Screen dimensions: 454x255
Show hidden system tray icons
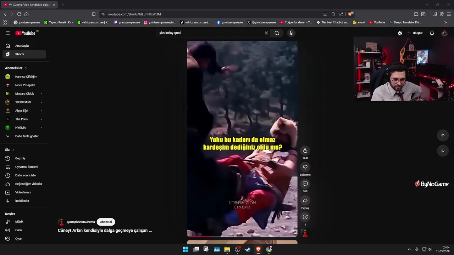(409, 249)
